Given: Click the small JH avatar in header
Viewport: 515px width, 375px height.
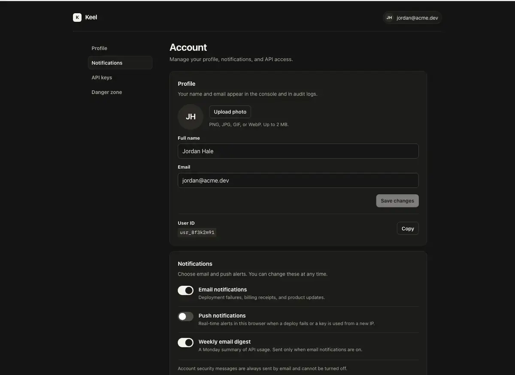Looking at the screenshot, I should 389,18.
